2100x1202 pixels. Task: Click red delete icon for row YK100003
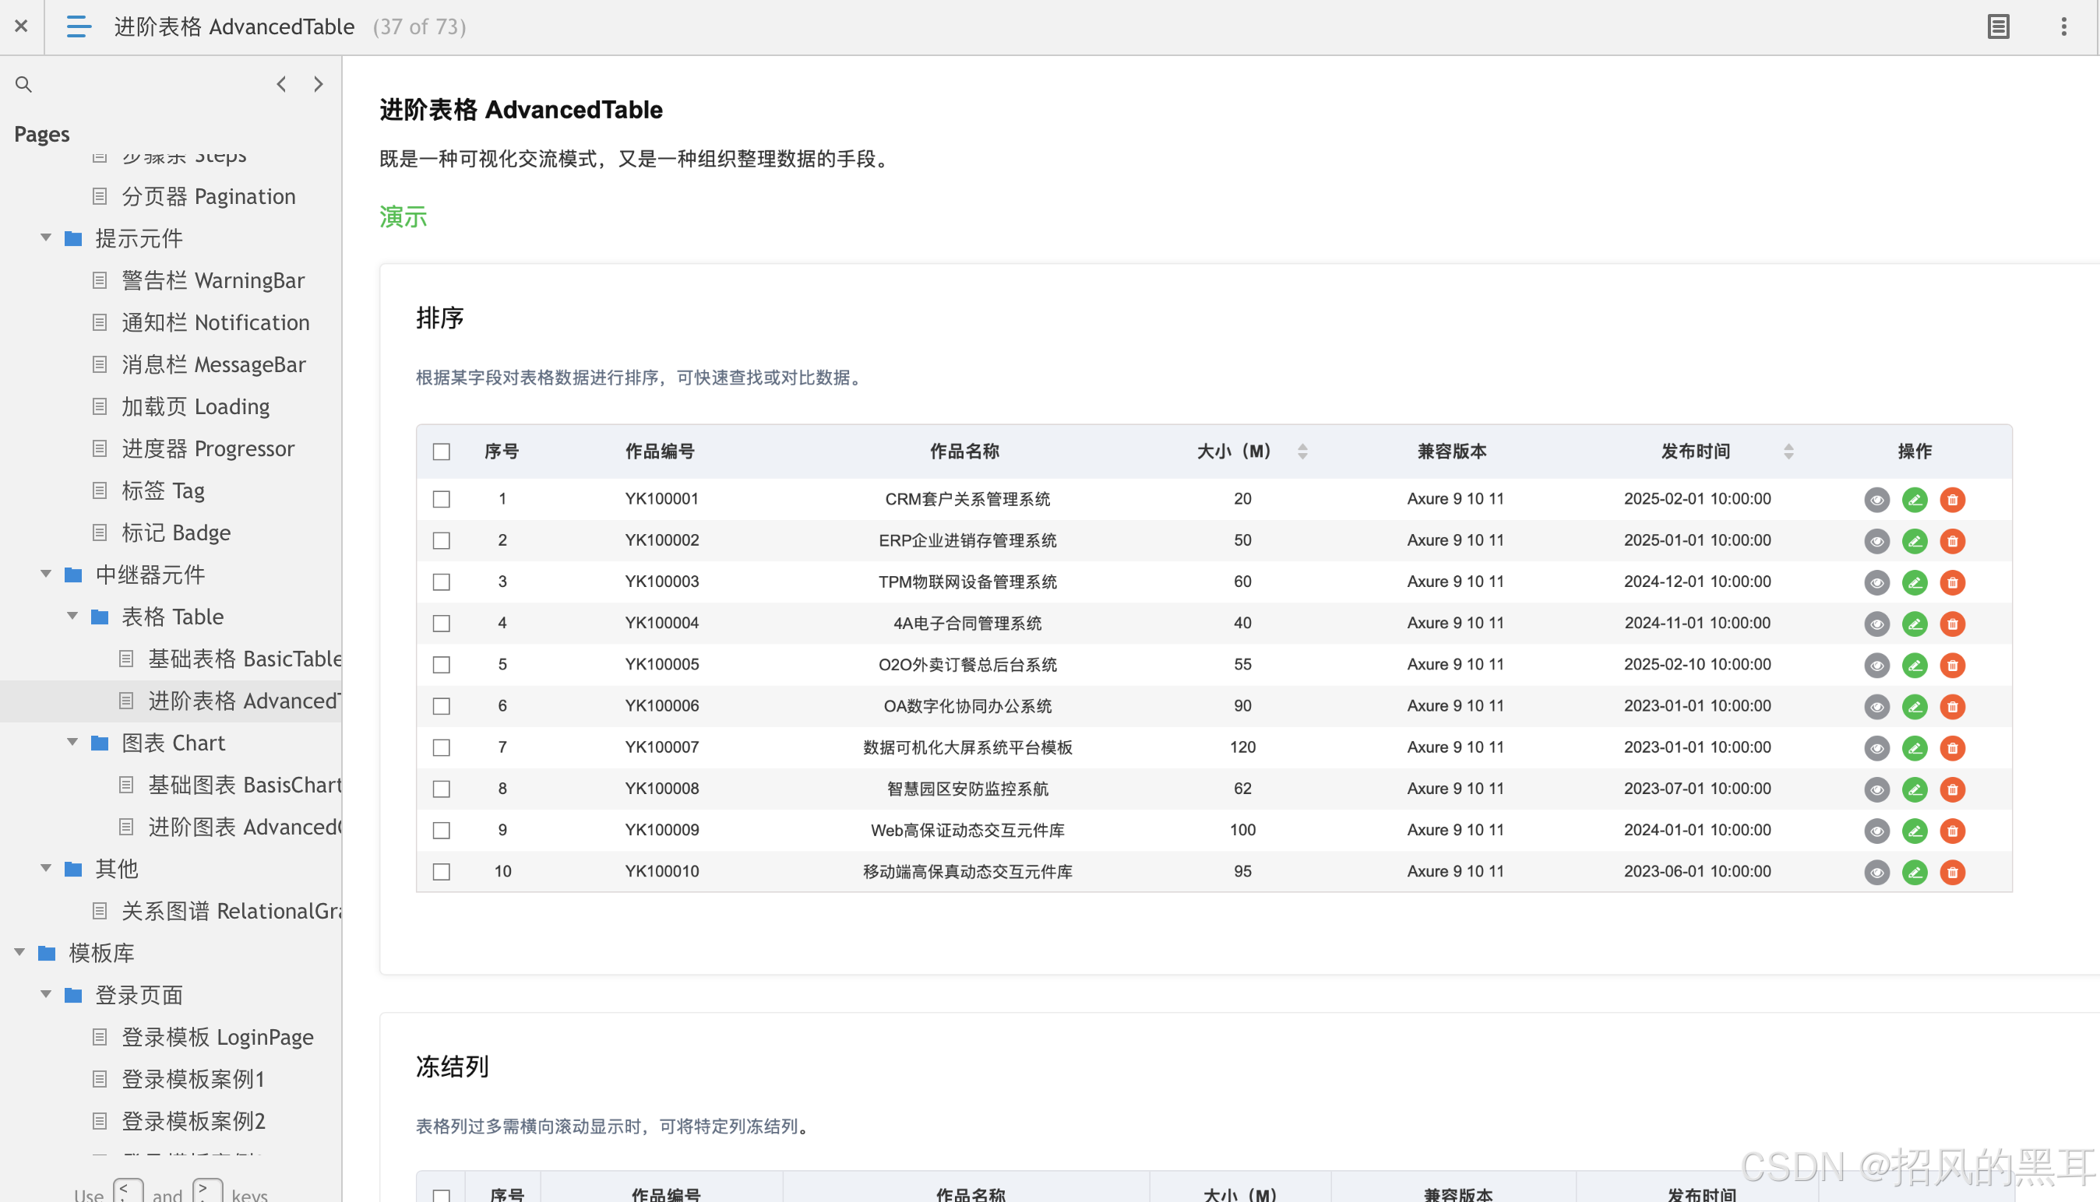pos(1952,582)
